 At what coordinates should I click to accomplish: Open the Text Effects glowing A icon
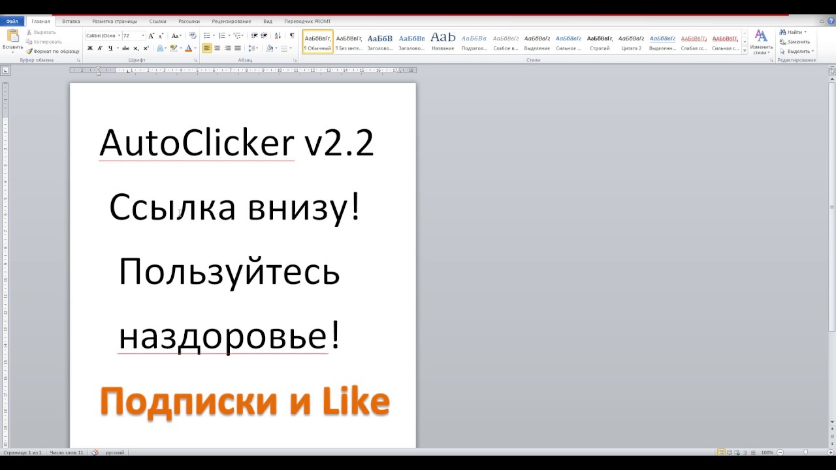[x=160, y=48]
